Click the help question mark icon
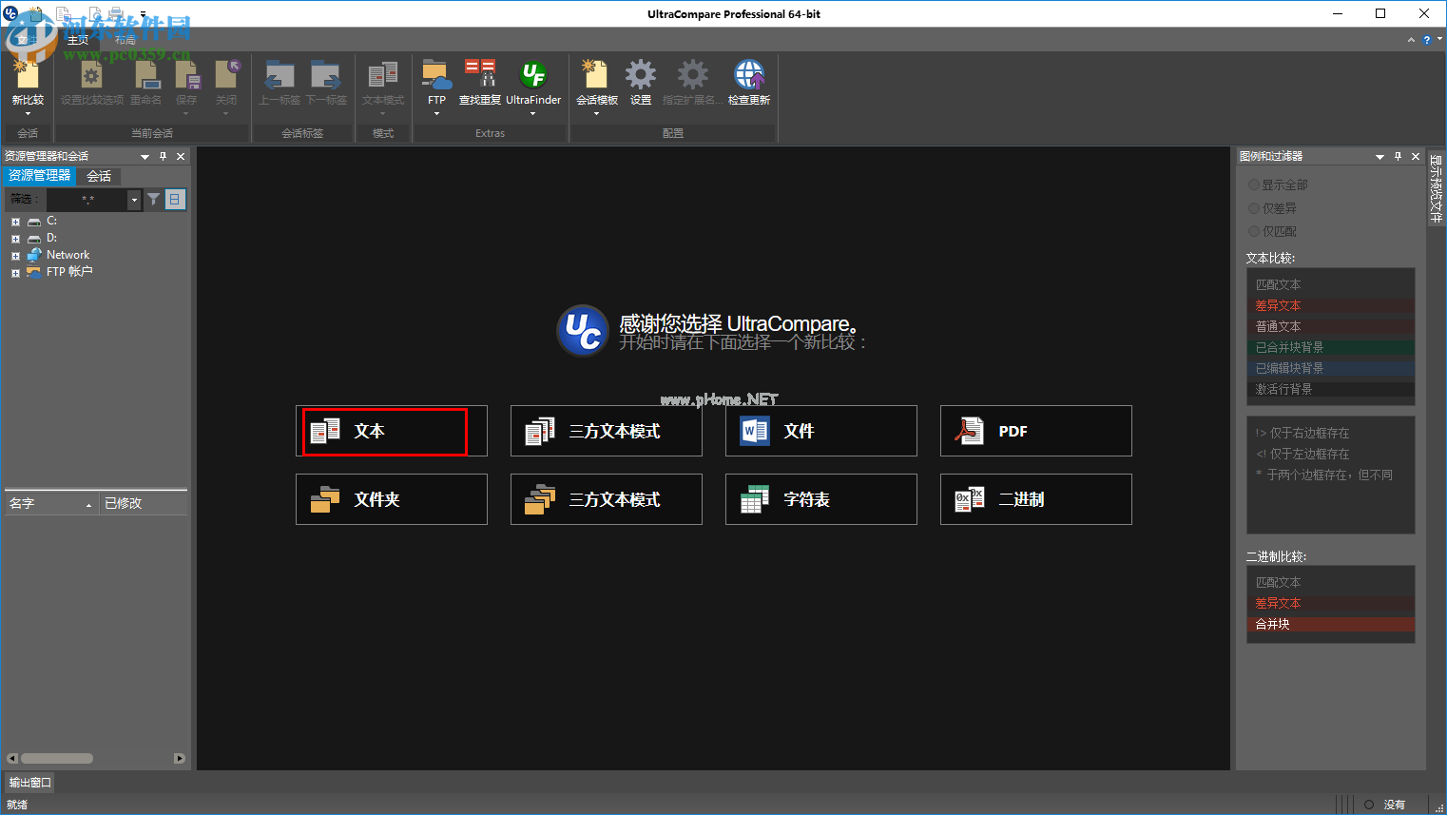 [1426, 40]
